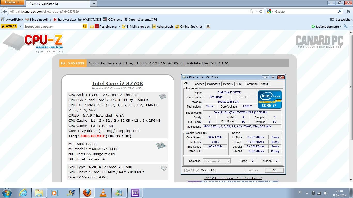353x198 pixels.
Task: Open the XtremeSystems.ORG bookmark
Action: [x=141, y=19]
